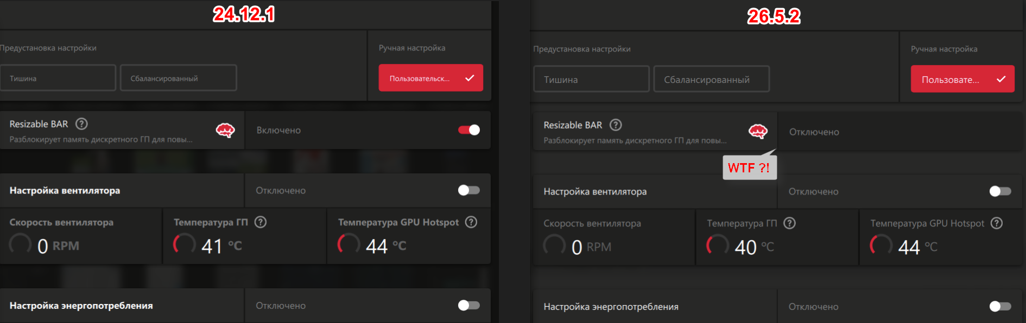The width and height of the screenshot is (1026, 323).
Task: Select the Сбалансированный preset in left panel
Action: (179, 78)
